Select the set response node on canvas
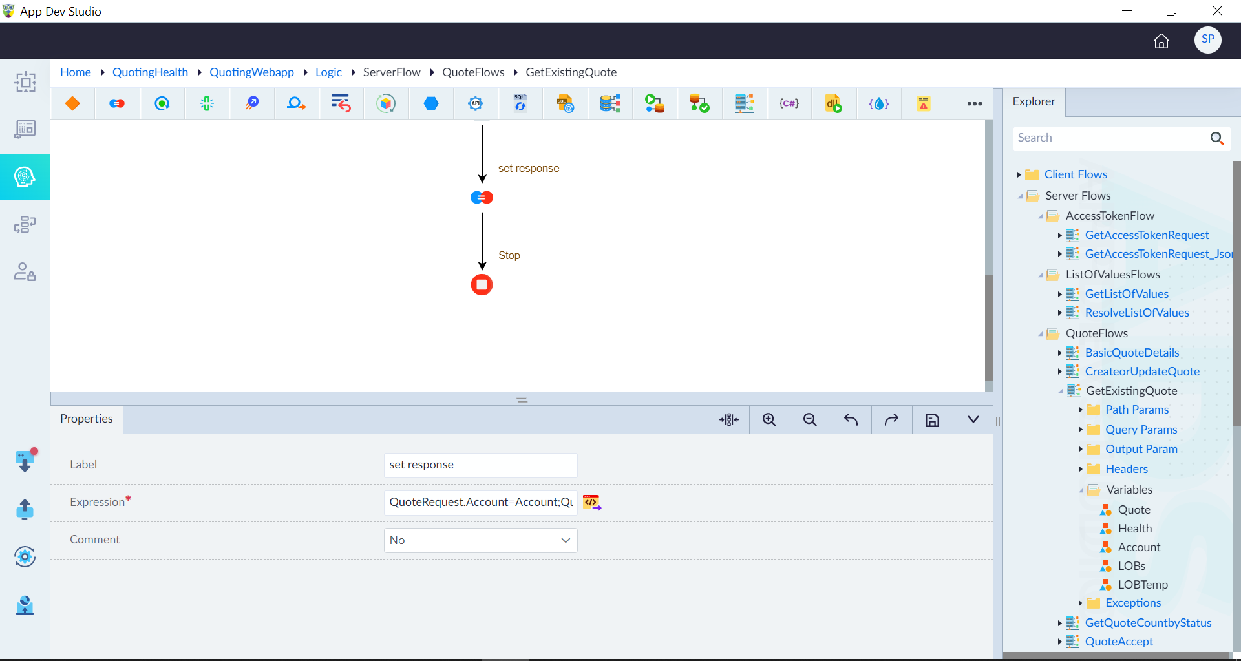1241x661 pixels. pos(482,197)
